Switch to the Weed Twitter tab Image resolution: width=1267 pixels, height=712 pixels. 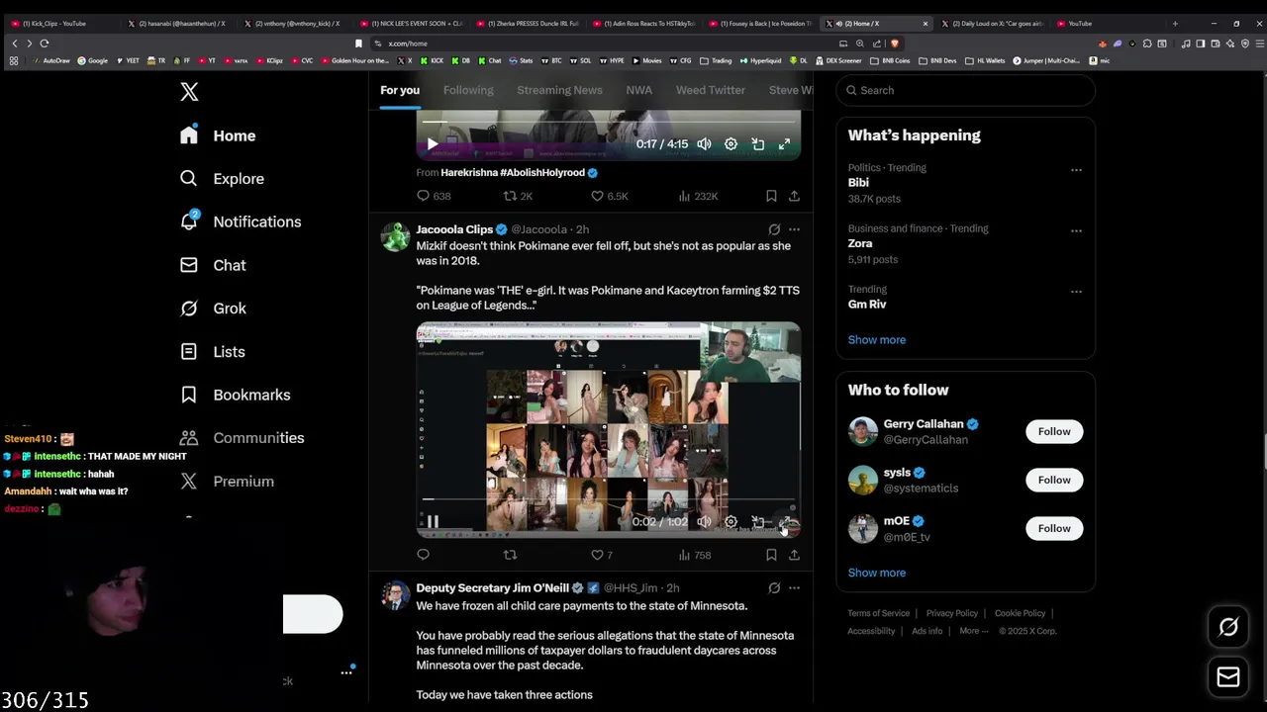711,90
